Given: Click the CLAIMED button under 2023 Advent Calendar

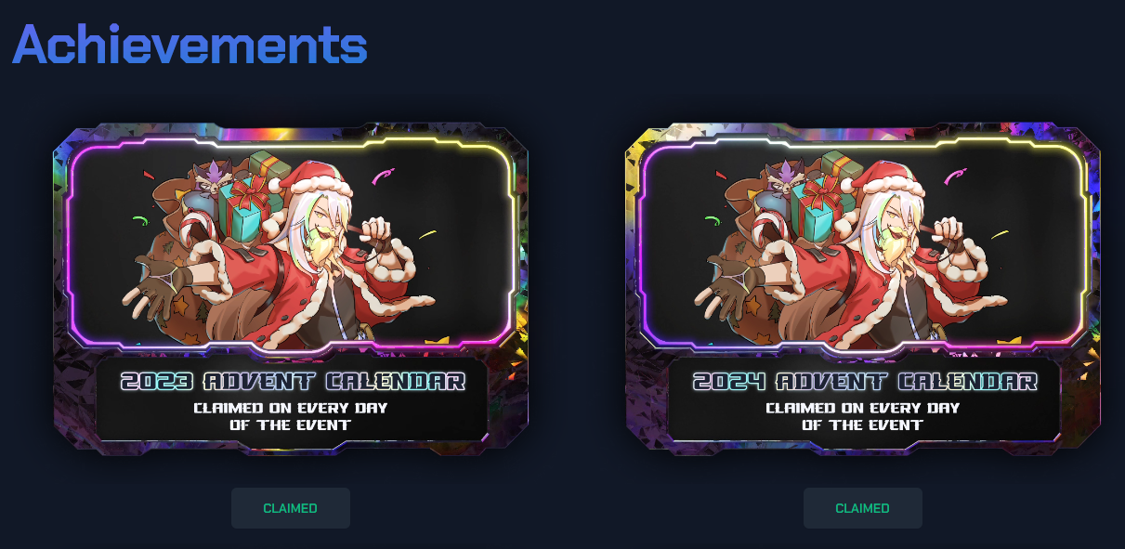Looking at the screenshot, I should (290, 508).
